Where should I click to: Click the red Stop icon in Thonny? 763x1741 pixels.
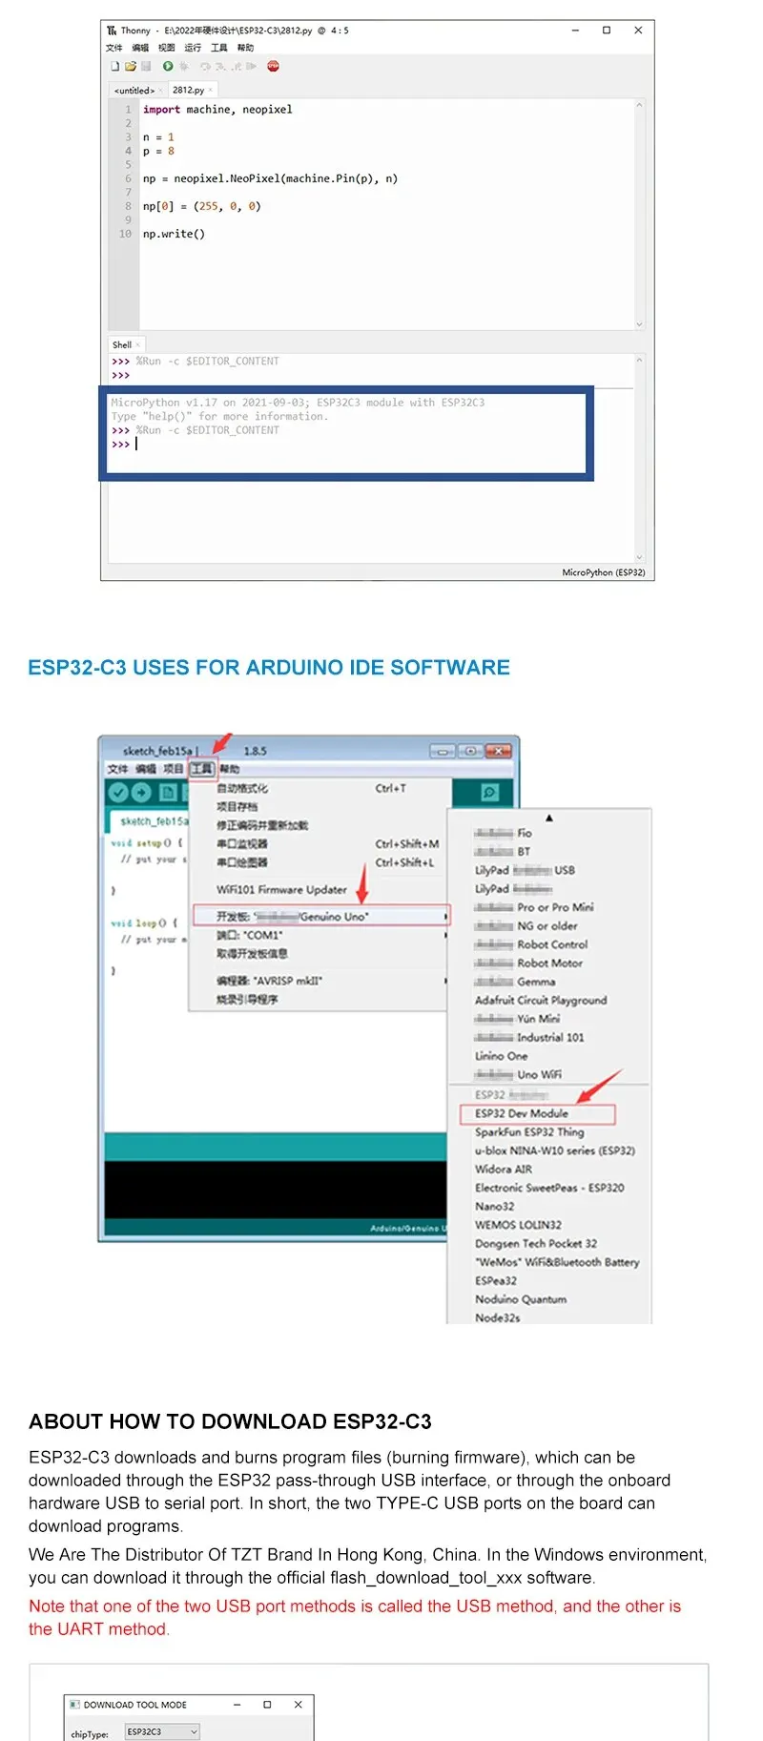[x=273, y=66]
